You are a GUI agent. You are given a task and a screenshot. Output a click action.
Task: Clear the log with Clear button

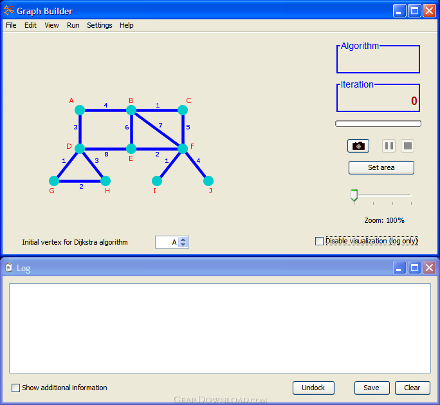[x=412, y=388]
